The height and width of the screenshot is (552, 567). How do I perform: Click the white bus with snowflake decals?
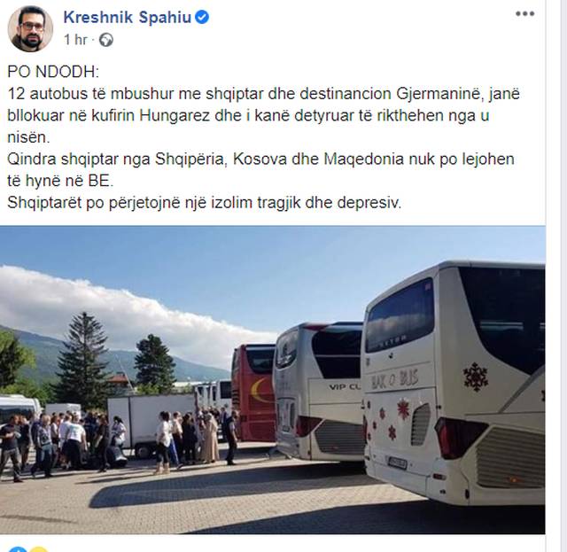(454, 383)
